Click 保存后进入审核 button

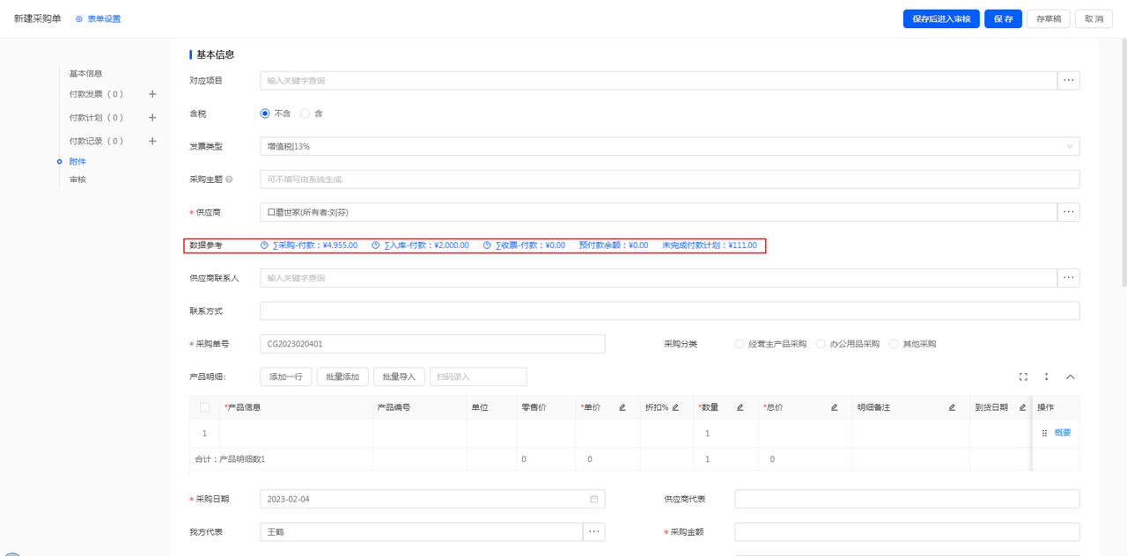(x=941, y=18)
